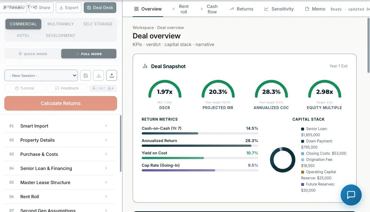The image size is (370, 212).
Task: Open the Sensitivity tab
Action: [279, 9]
